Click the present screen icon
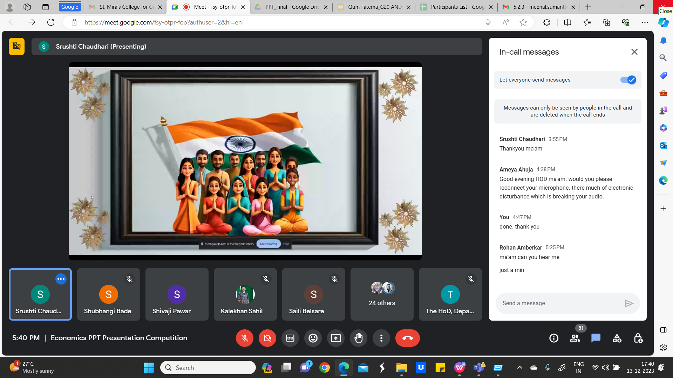The width and height of the screenshot is (673, 378). (336, 338)
